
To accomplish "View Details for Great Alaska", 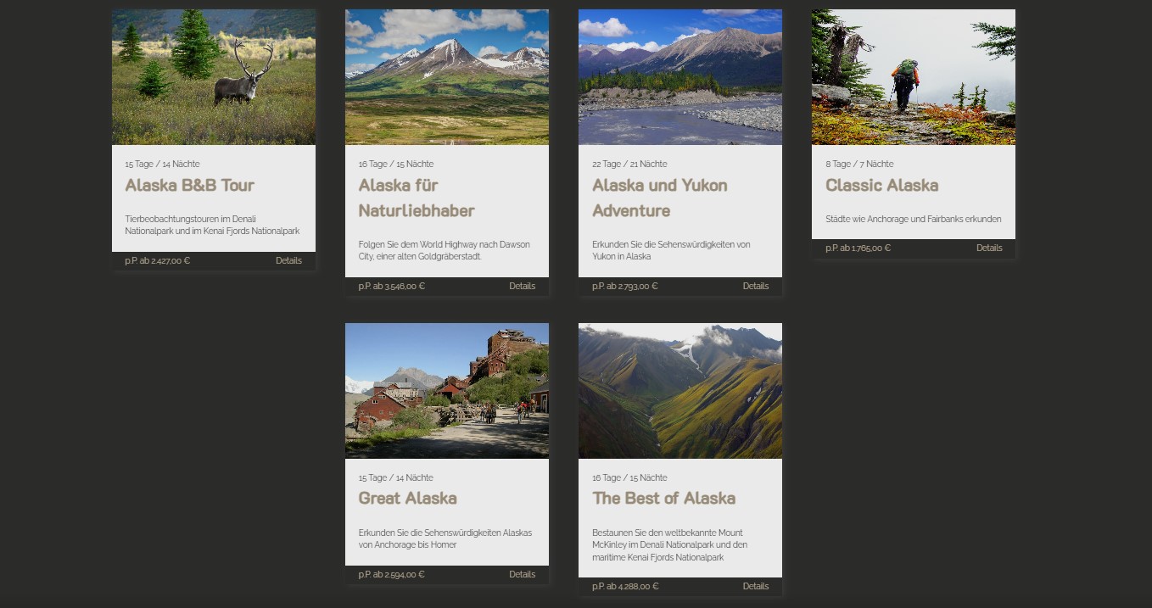I will [x=522, y=574].
